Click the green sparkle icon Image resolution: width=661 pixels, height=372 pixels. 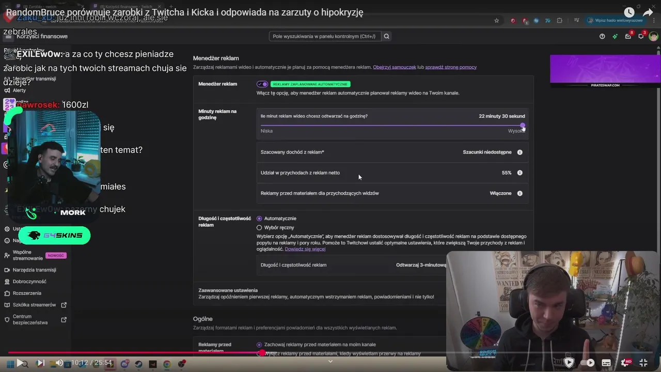tap(615, 36)
